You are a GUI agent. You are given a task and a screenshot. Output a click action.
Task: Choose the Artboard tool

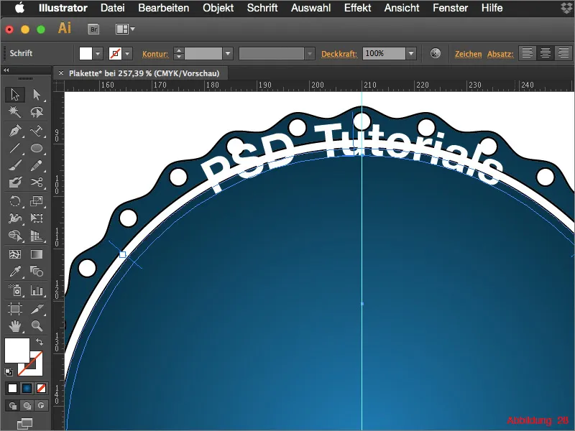pyautogui.click(x=15, y=309)
